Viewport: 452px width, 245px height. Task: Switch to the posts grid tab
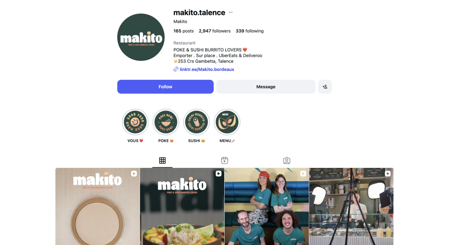pyautogui.click(x=162, y=160)
